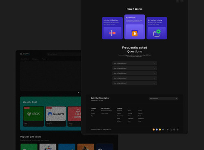Click the Bitcoin orange coin icon in footer
The image size is (204, 150).
pyautogui.click(x=153, y=130)
